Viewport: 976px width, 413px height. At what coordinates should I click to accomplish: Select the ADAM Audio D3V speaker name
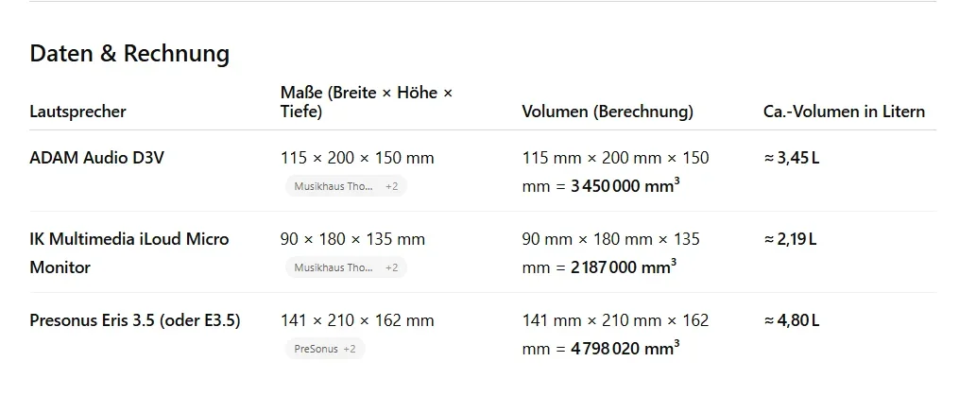point(96,158)
